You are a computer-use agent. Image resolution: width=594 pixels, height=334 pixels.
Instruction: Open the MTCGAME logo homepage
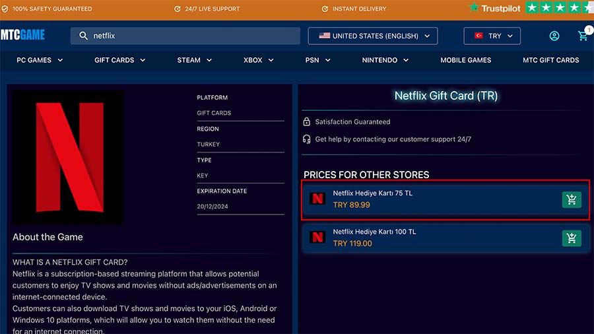click(22, 35)
